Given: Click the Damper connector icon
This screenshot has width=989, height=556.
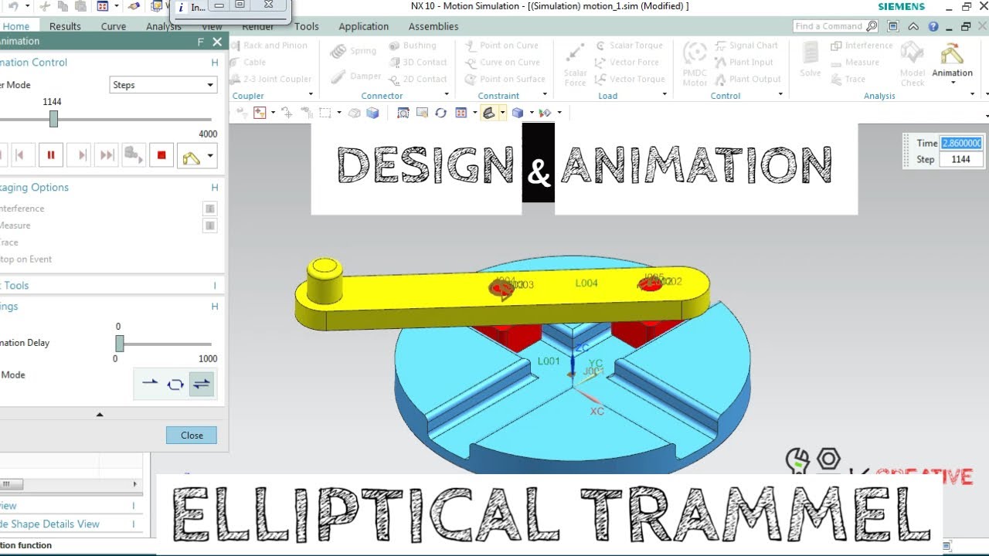Looking at the screenshot, I should tap(355, 76).
